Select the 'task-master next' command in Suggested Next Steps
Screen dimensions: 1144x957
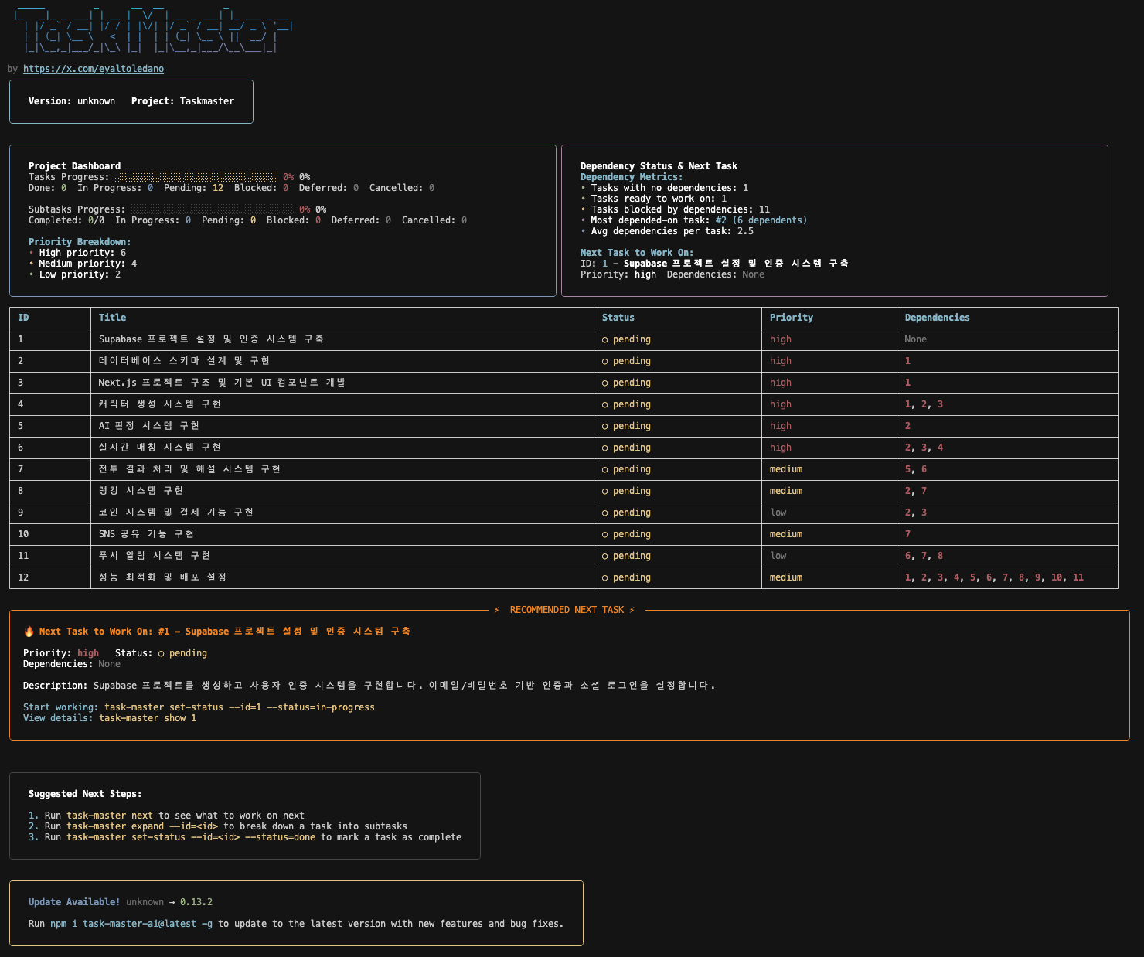(110, 816)
